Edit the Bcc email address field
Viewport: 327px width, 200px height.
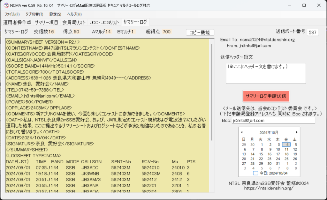273,121
